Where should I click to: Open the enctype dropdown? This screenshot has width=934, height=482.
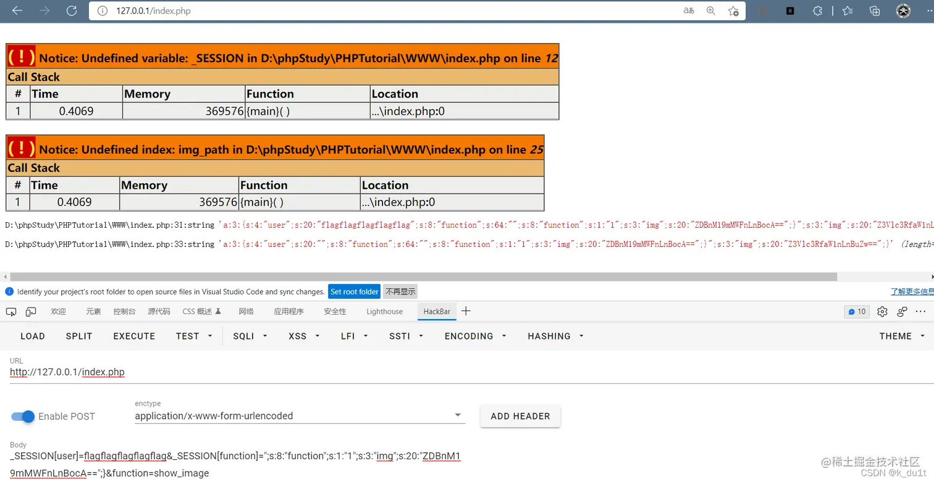pyautogui.click(x=300, y=415)
